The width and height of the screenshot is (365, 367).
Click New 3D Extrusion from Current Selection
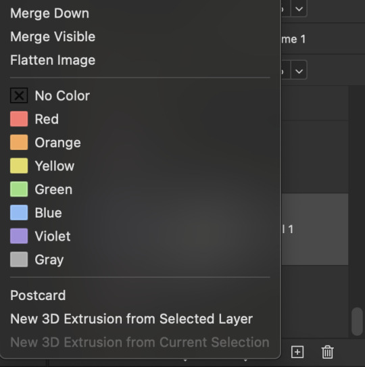(140, 342)
